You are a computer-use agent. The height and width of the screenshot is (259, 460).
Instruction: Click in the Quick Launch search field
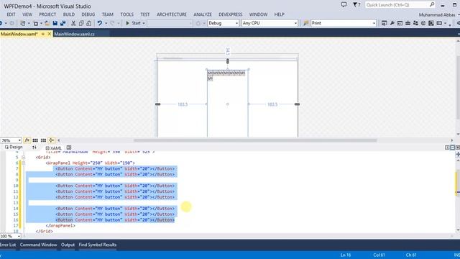[397, 5]
